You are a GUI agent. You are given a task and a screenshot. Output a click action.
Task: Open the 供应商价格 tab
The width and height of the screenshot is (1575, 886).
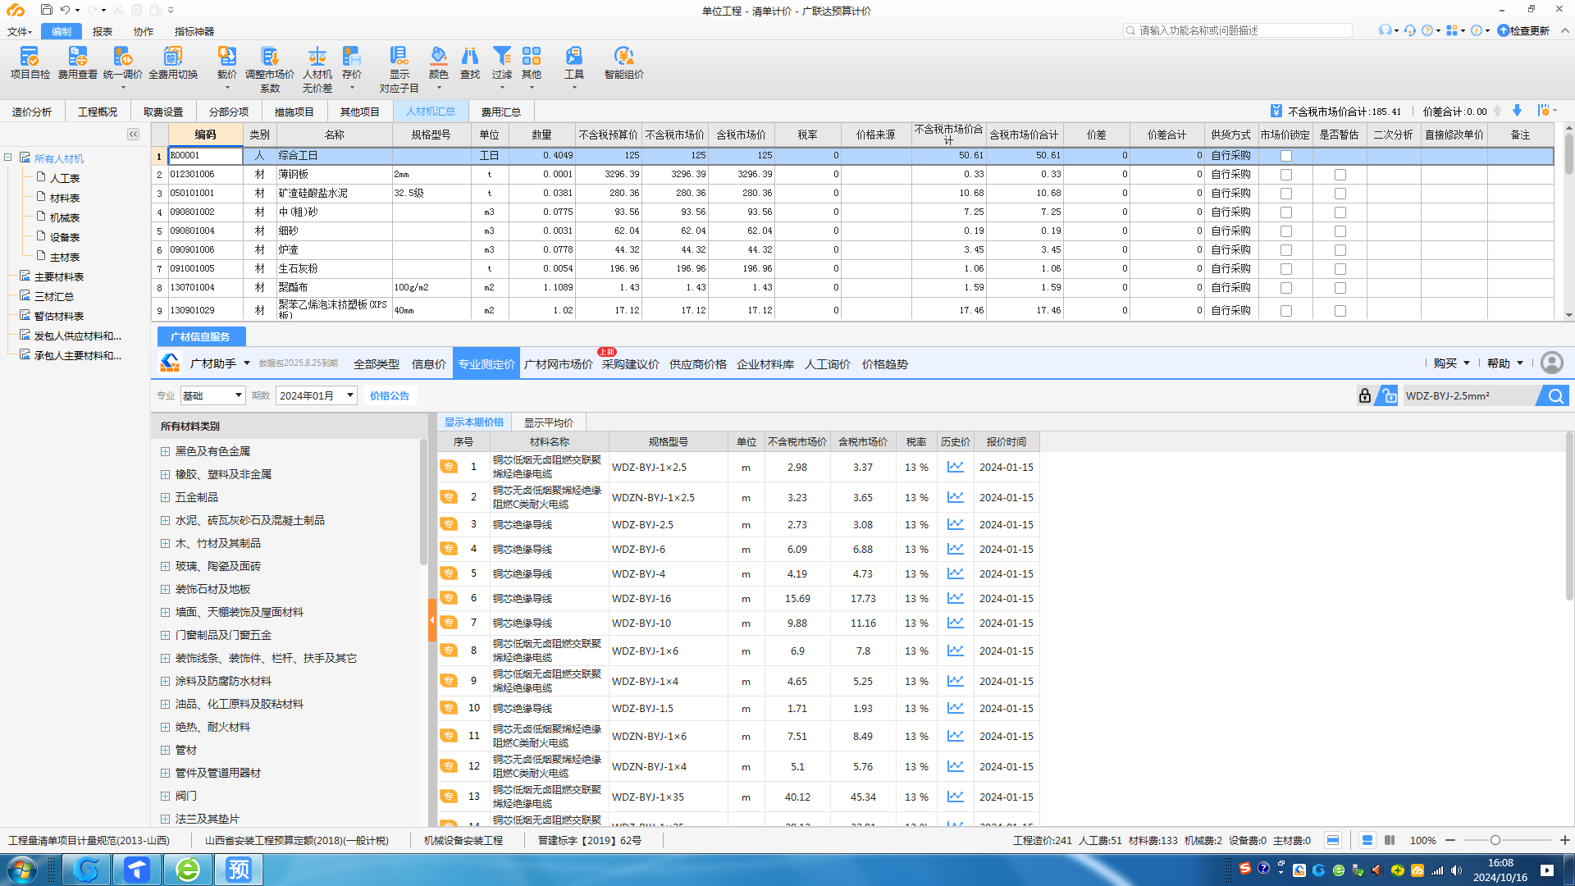697,363
